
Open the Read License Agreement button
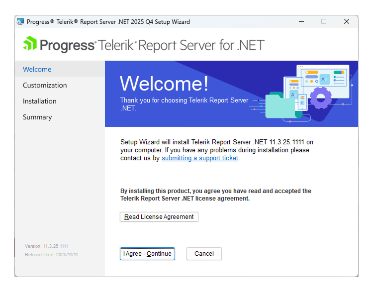click(x=159, y=217)
